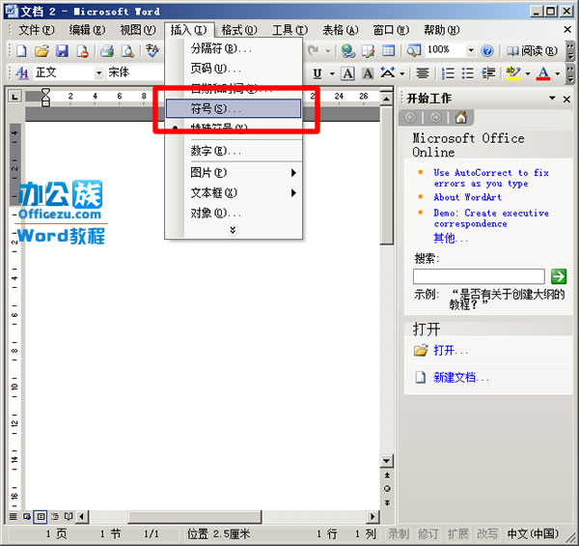Click the Insert Table icon

click(x=388, y=50)
